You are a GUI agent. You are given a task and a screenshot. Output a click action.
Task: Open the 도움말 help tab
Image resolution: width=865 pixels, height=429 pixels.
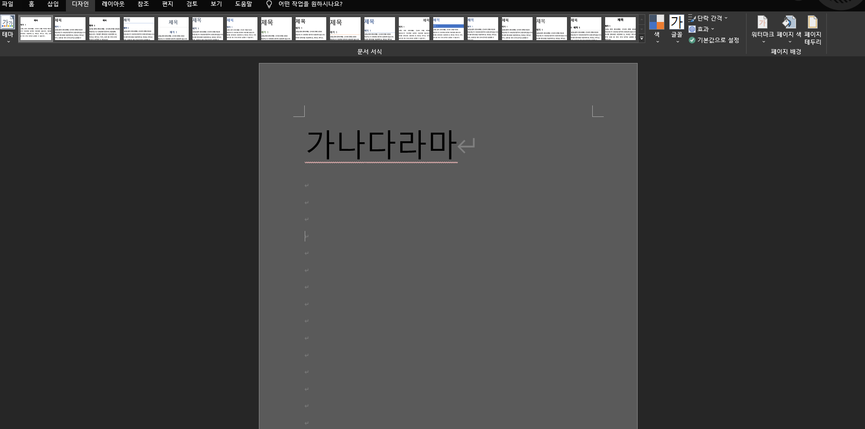(x=244, y=4)
